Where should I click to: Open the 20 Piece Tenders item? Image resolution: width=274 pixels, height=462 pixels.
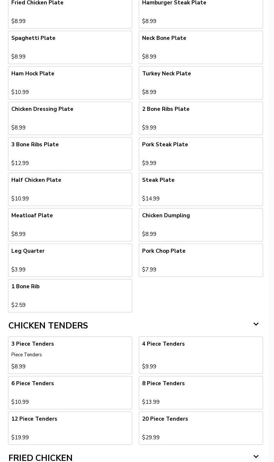point(201,428)
